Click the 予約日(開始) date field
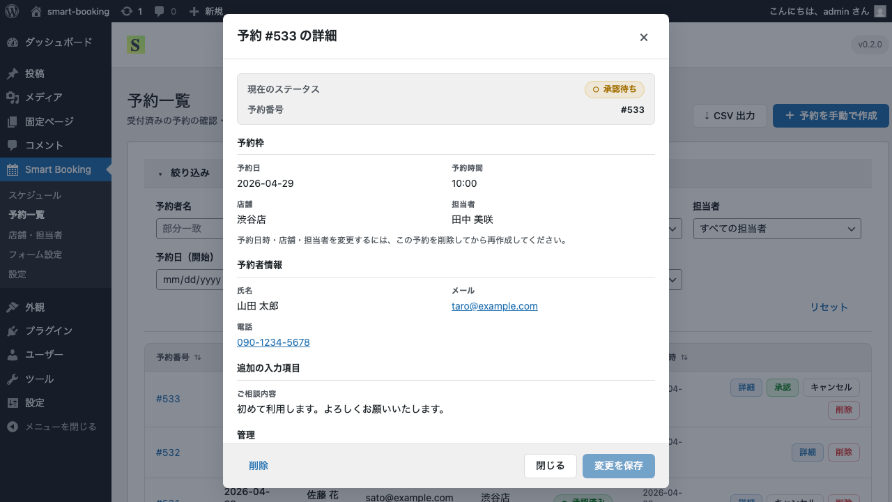The height and width of the screenshot is (502, 892). tap(189, 280)
